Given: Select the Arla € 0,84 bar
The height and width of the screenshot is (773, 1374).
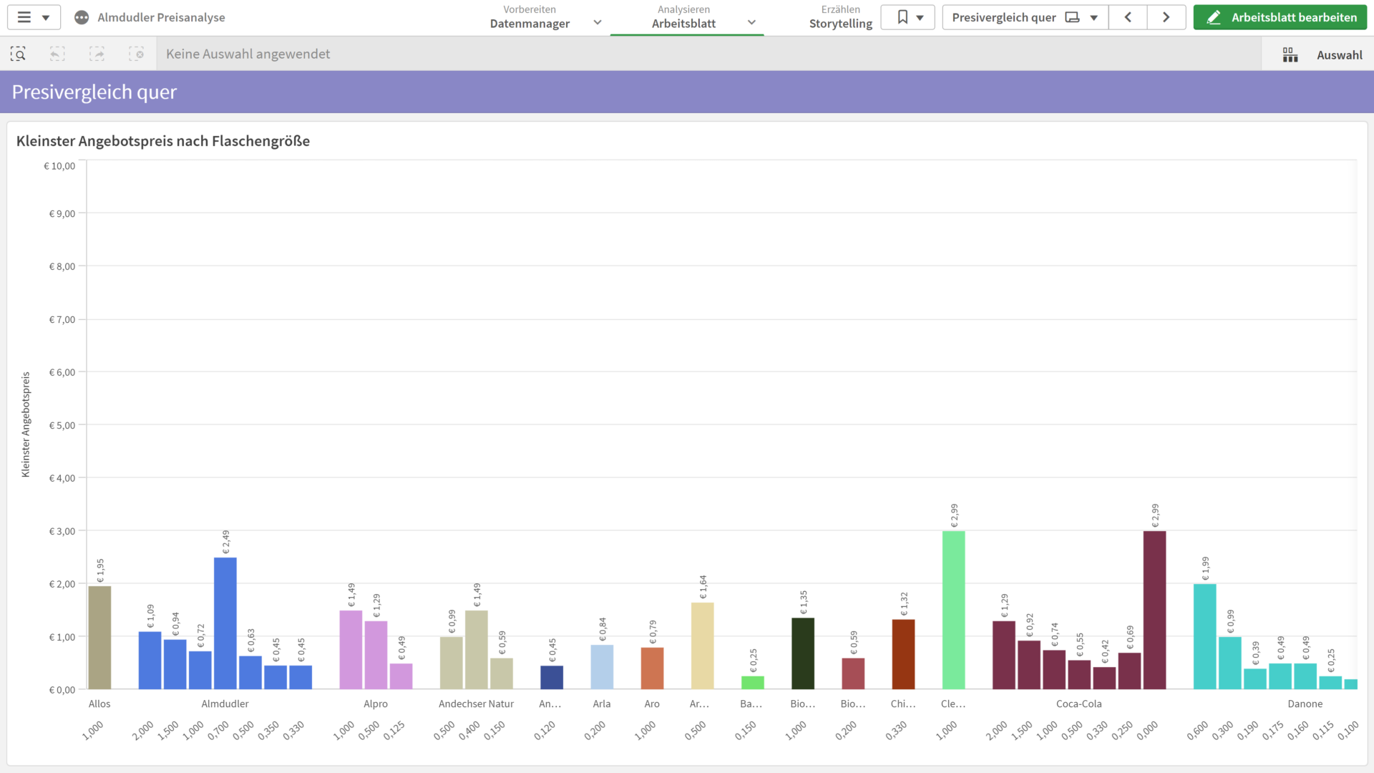Looking at the screenshot, I should tap(602, 667).
